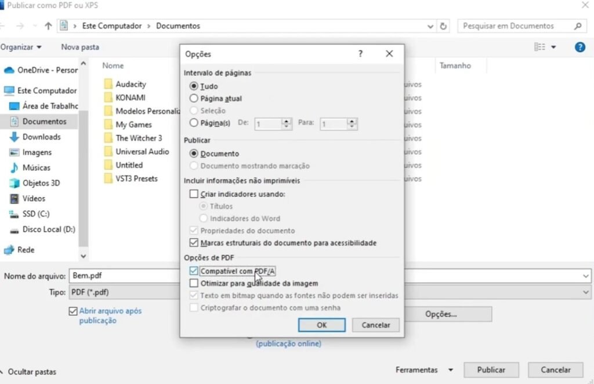
Task: Click the question mark in Opções dialog
Action: [360, 54]
